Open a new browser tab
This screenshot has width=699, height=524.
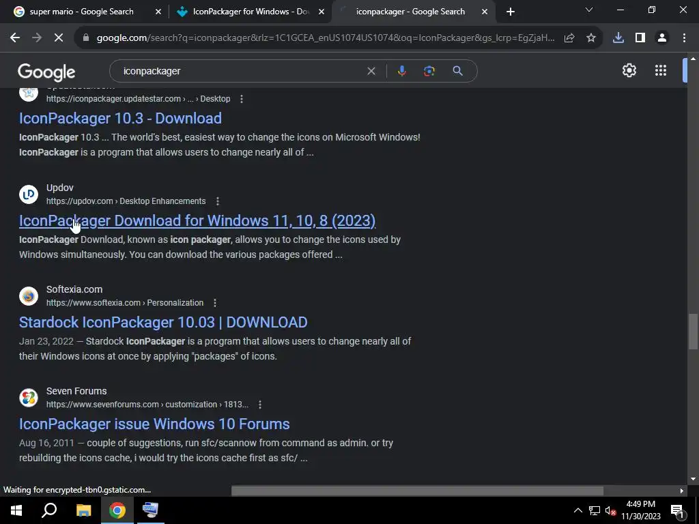click(x=511, y=12)
